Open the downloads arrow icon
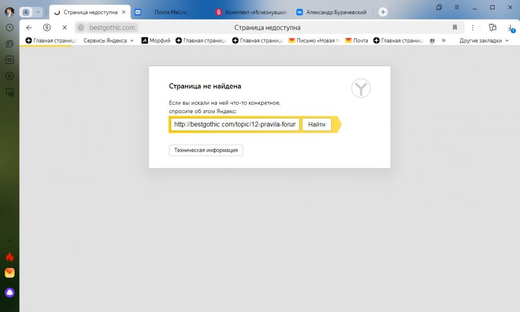This screenshot has height=312, width=520. click(511, 28)
